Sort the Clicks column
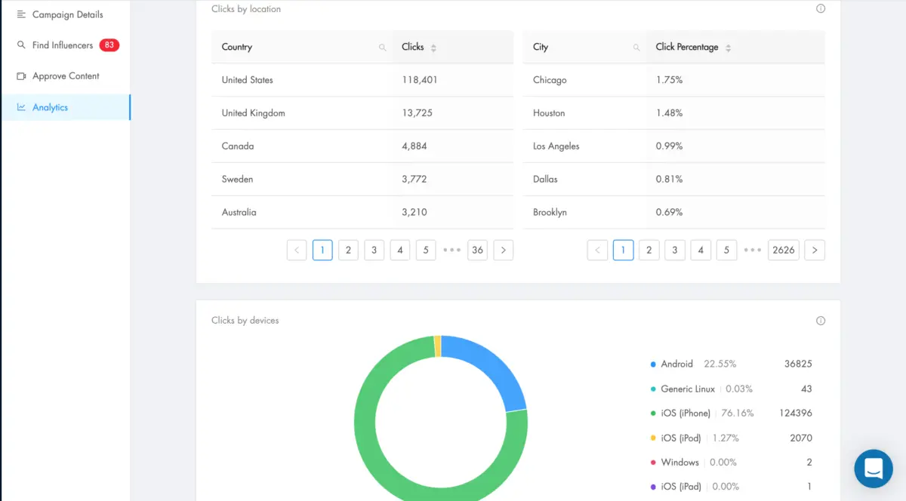906x501 pixels. coord(433,48)
